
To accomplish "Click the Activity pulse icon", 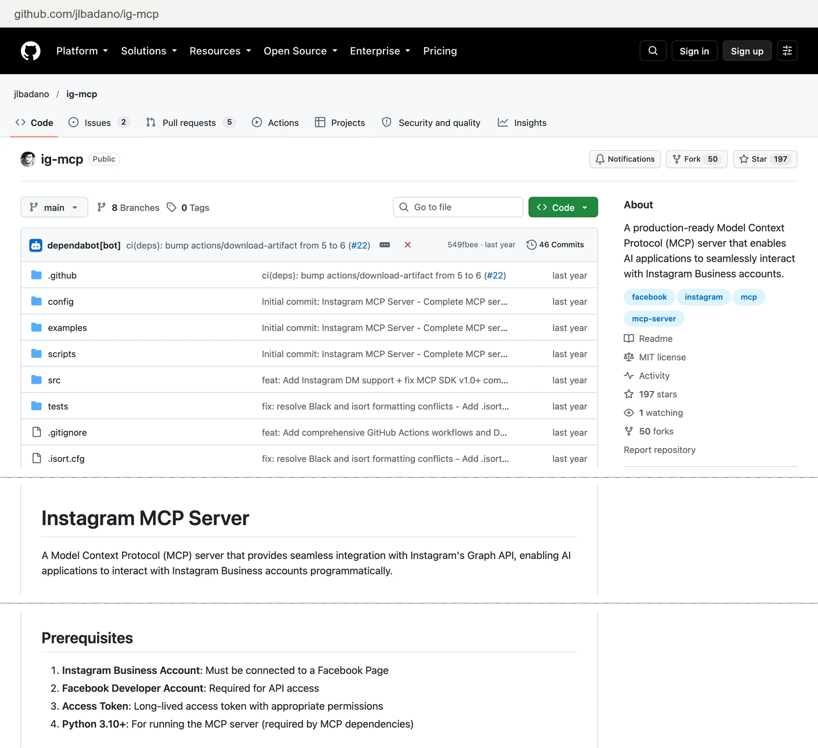I will (629, 376).
